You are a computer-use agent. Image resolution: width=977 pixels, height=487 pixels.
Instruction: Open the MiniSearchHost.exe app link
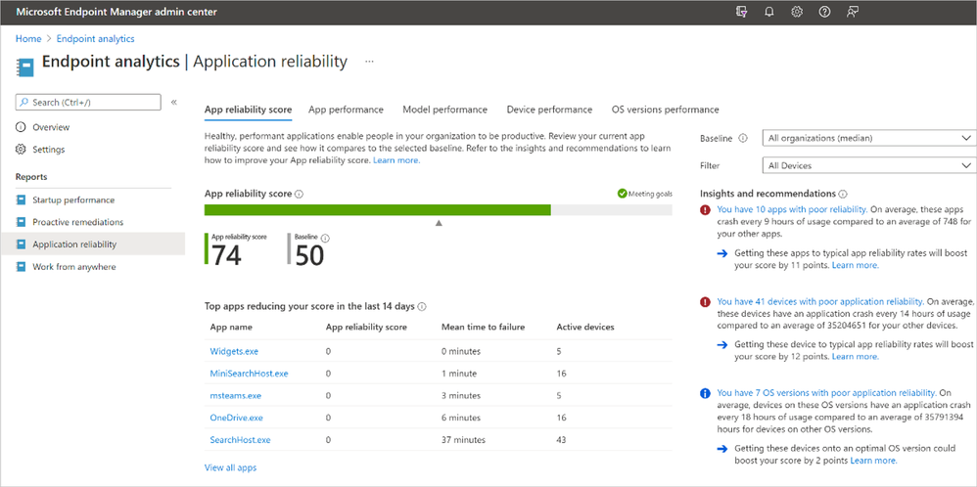(x=250, y=374)
